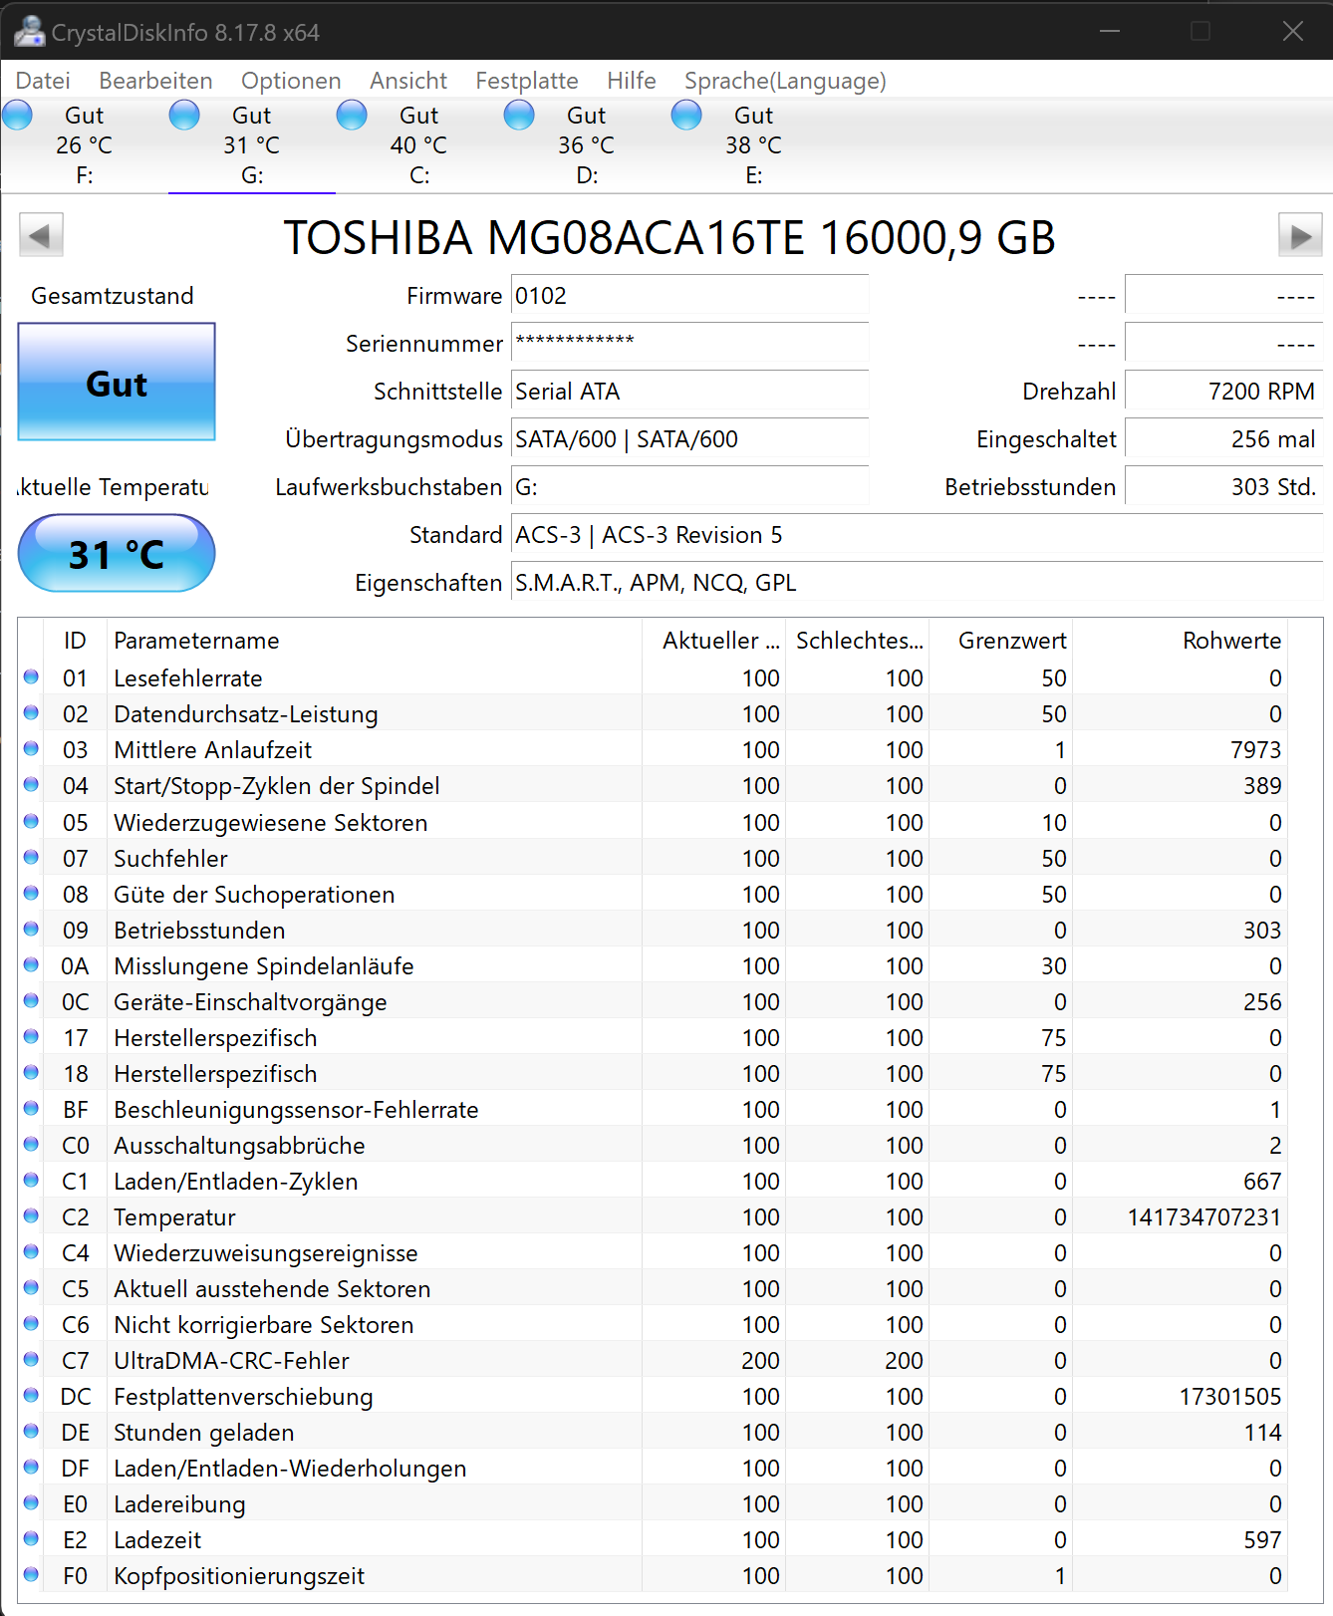The image size is (1333, 1616).
Task: Click status dot for Temperatur row
Action: (31, 1215)
